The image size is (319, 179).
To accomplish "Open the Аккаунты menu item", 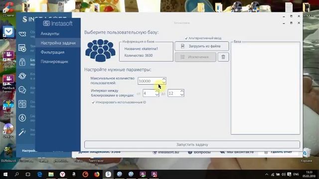I will 50,34.
